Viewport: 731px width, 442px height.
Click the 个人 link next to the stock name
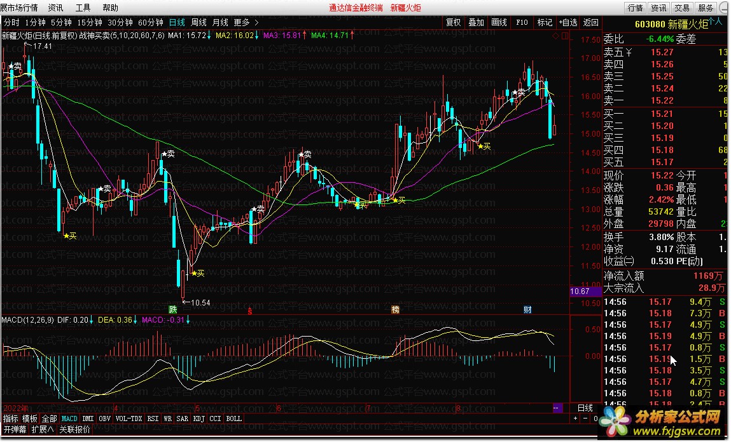[715, 21]
